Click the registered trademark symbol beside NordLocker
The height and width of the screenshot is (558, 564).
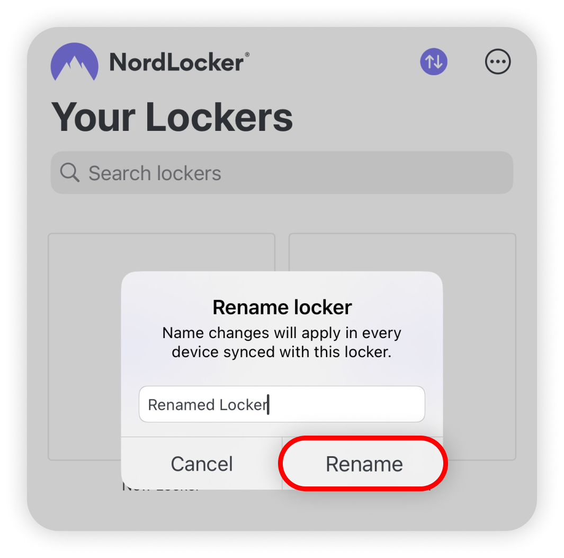pos(247,55)
